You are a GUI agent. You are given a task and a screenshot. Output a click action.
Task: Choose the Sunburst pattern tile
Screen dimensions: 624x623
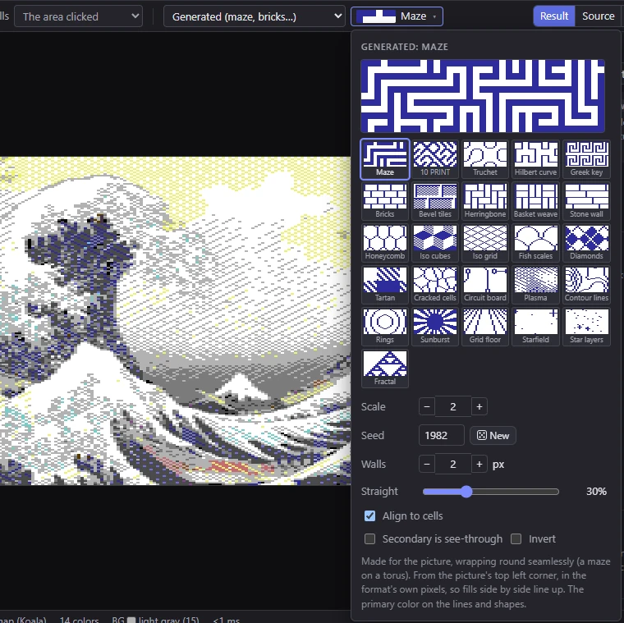[x=435, y=327]
